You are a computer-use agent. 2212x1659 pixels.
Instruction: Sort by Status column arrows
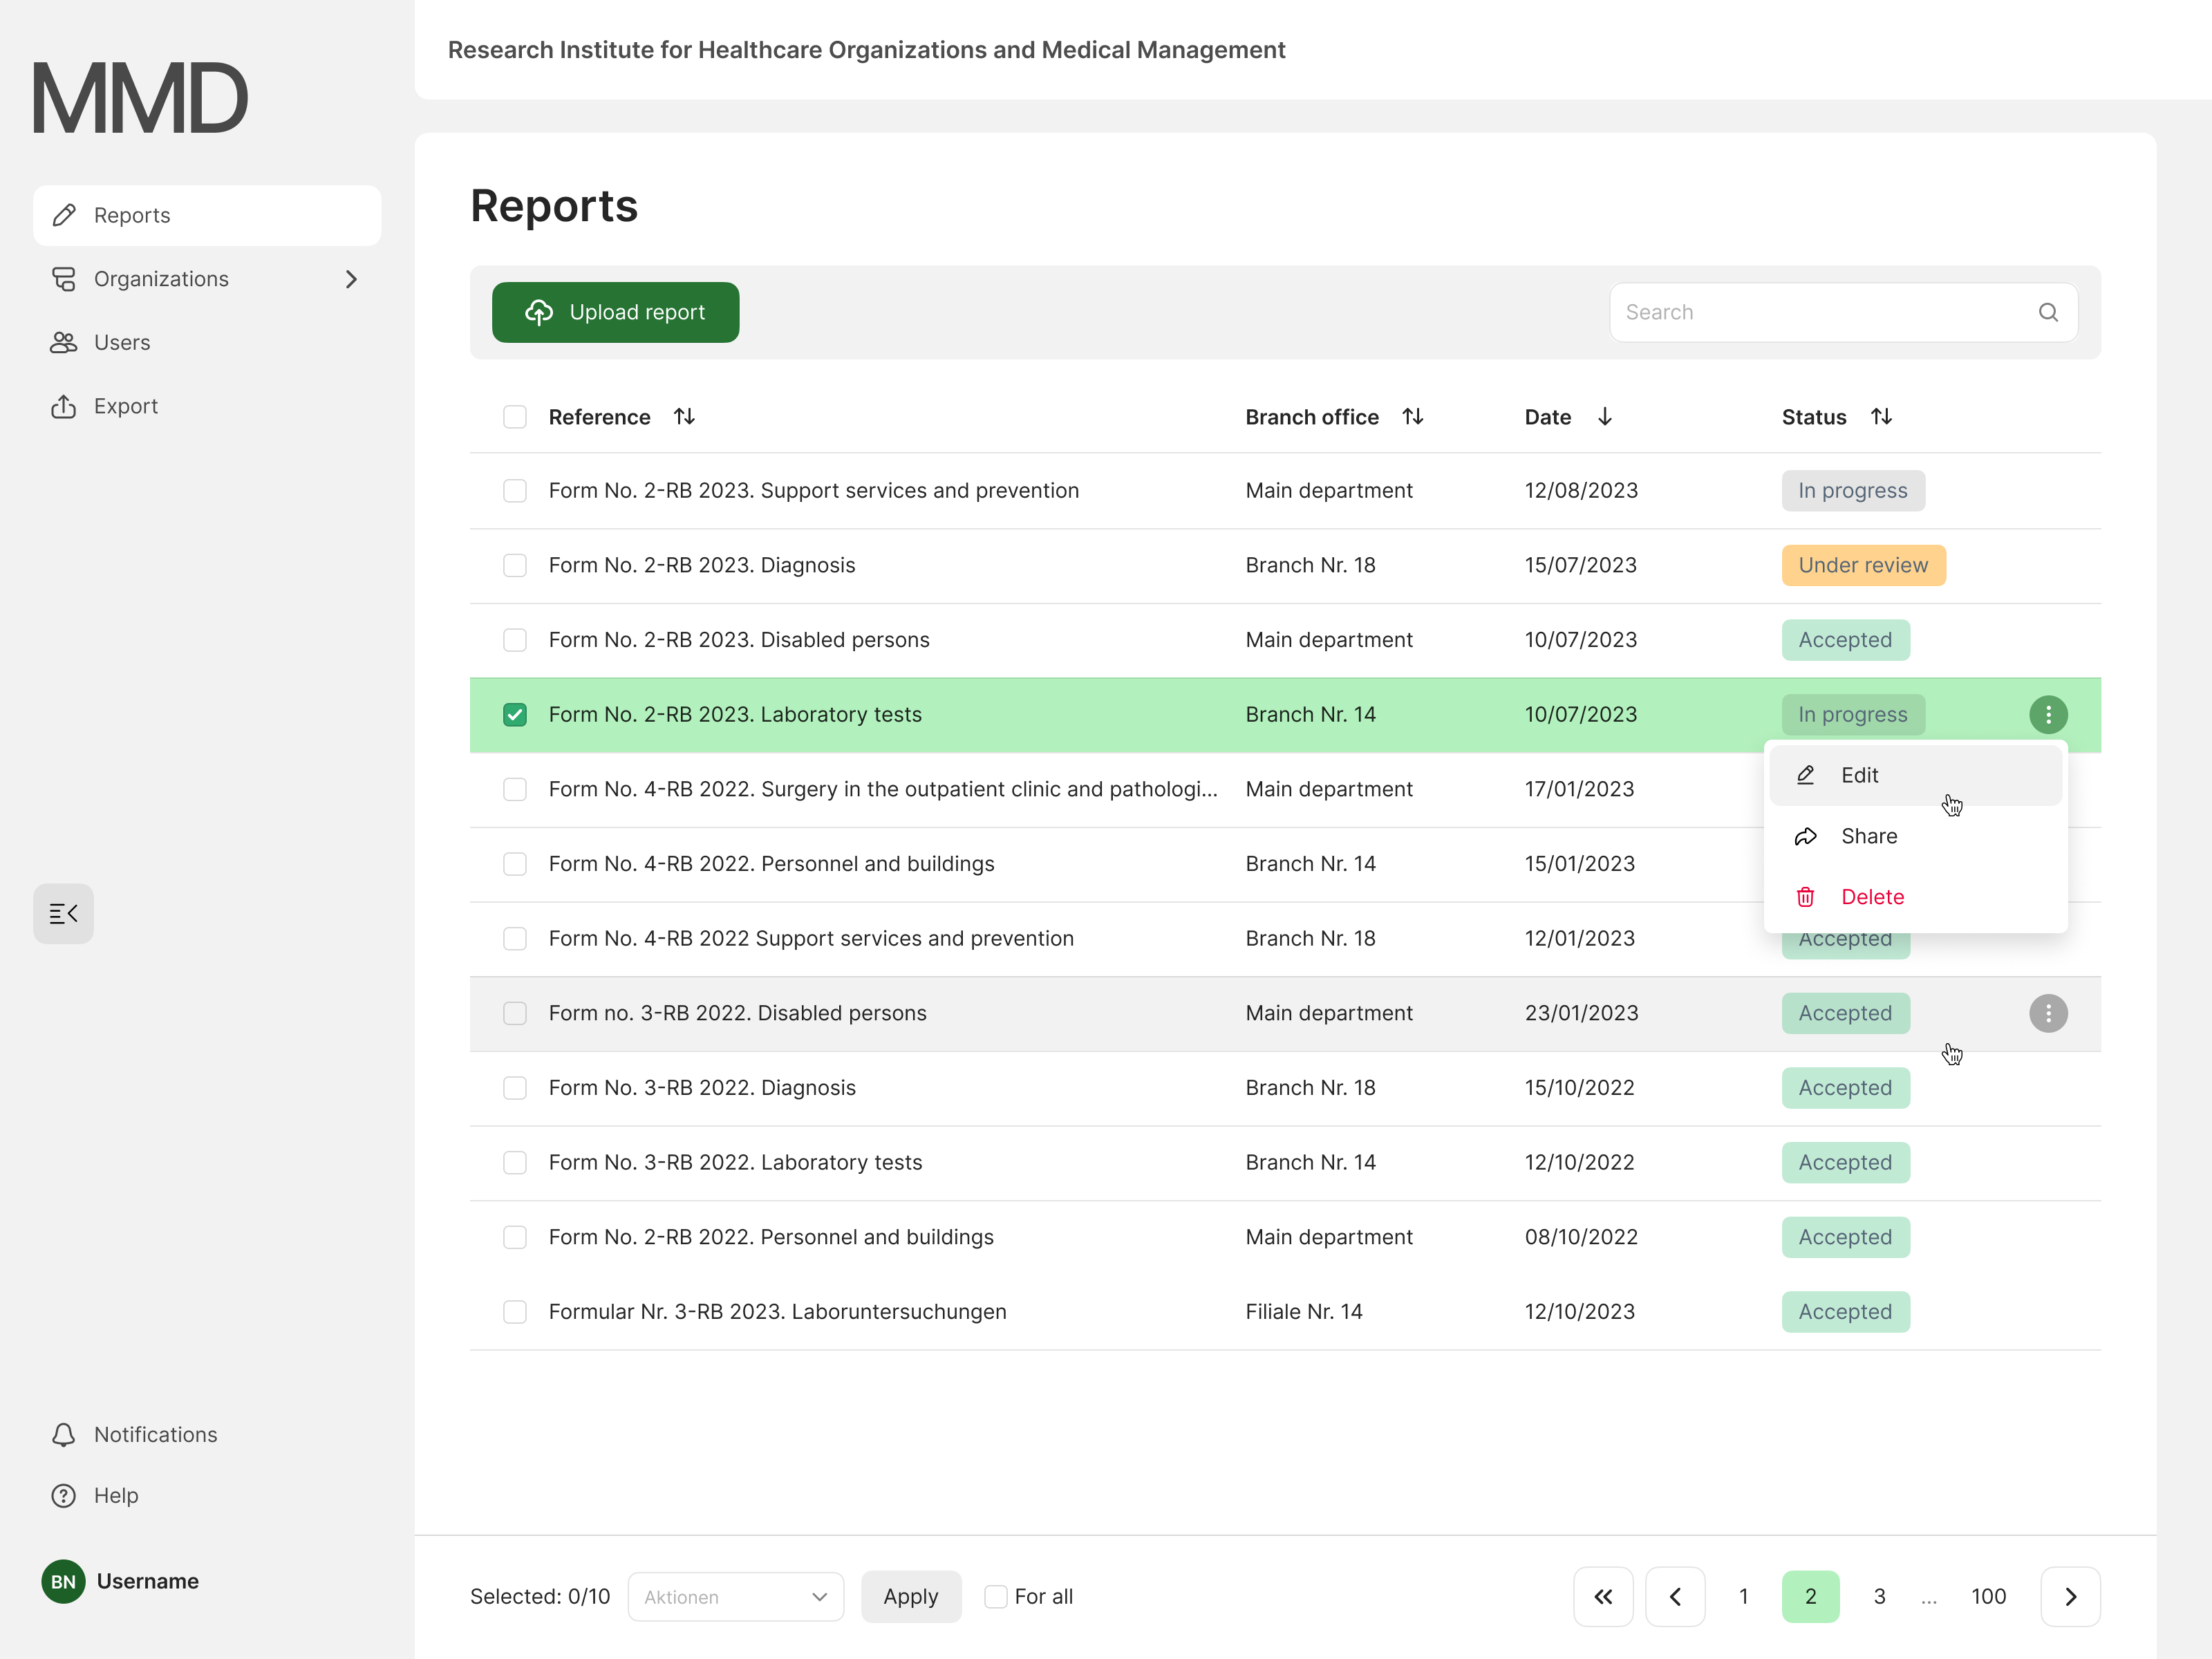pos(1881,416)
